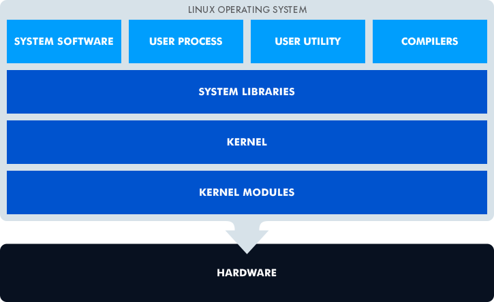The width and height of the screenshot is (494, 302).
Task: Click the 'SYSTEM SOFTWARE' text label
Action: (64, 41)
